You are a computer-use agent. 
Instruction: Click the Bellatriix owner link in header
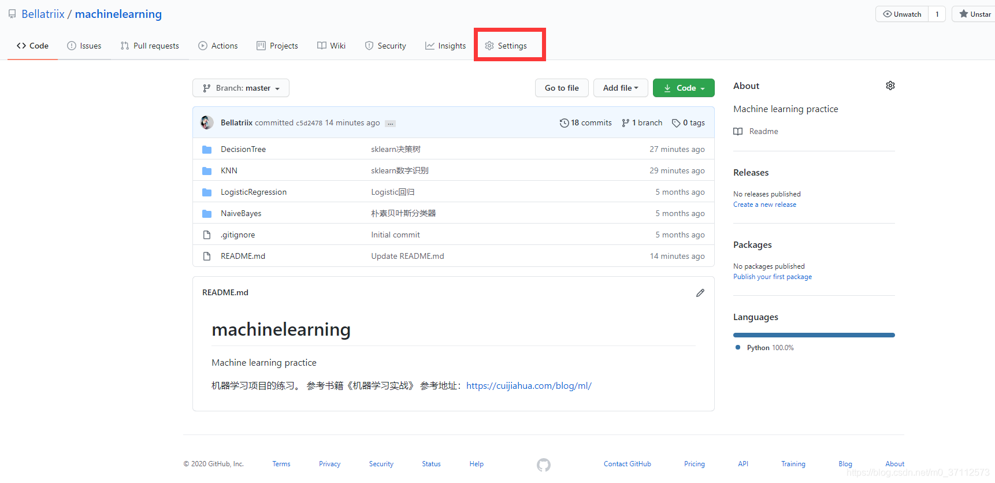[x=43, y=14]
